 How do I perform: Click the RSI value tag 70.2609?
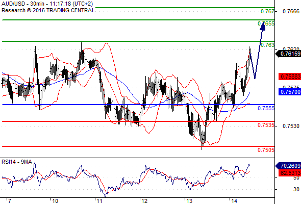click(x=288, y=166)
